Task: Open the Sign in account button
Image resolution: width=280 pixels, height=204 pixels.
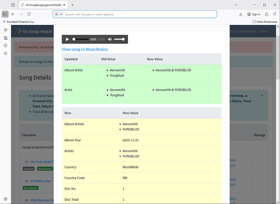Action: [254, 14]
